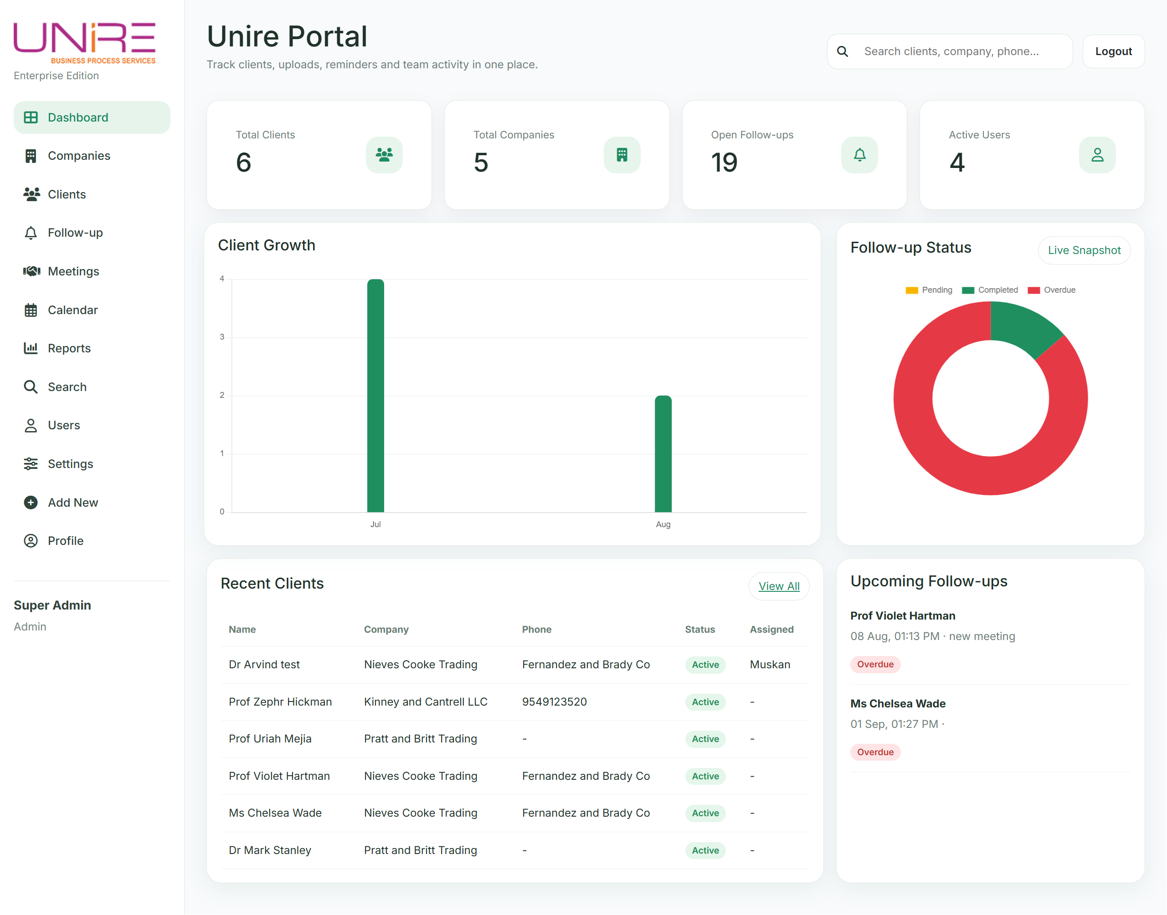1167x915 pixels.
Task: Click Prof Zephr Hickman in Recent Clients
Action: click(x=280, y=702)
